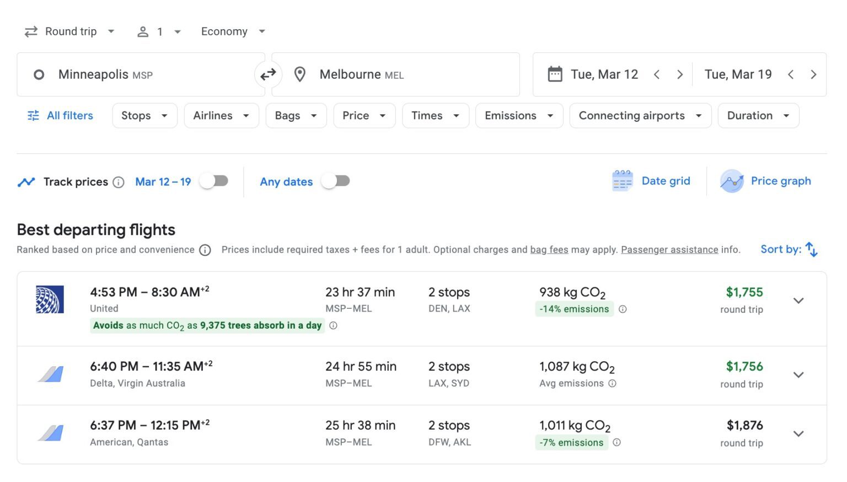Open the passenger count selector
Screen dimensions: 847x482
pos(159,31)
